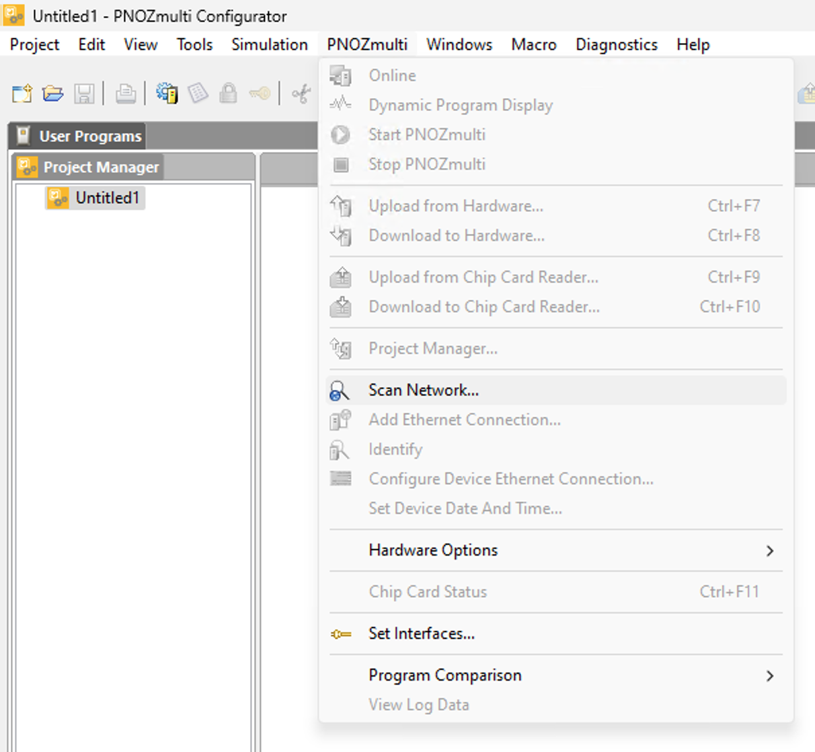The image size is (815, 752).
Task: Click the play icon beside Start PNOZmulti
Action: pos(340,135)
